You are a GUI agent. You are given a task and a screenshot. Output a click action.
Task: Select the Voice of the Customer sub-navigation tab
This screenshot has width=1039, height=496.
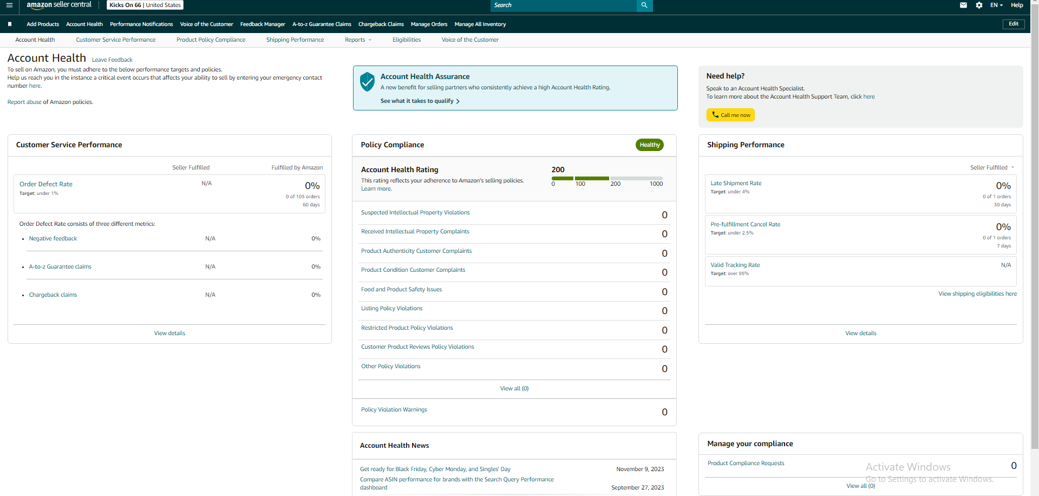tap(470, 40)
